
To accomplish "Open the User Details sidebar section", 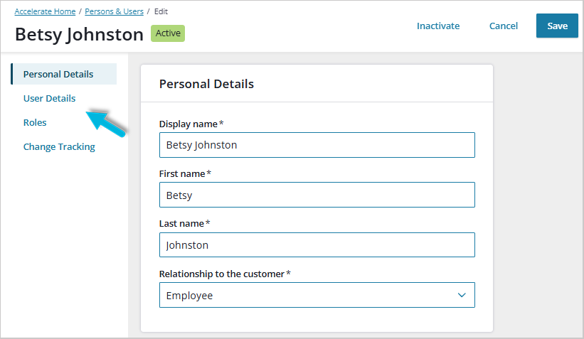I will pyautogui.click(x=49, y=98).
